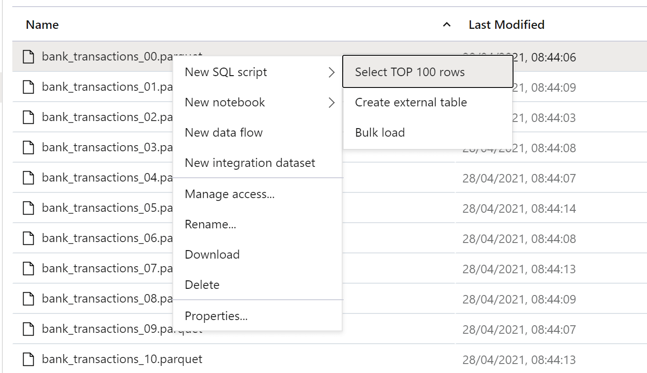Screen dimensions: 647x373
Task: Click timestamp 28/04/2021, 08:44:07 of file 09
Action: coord(519,330)
